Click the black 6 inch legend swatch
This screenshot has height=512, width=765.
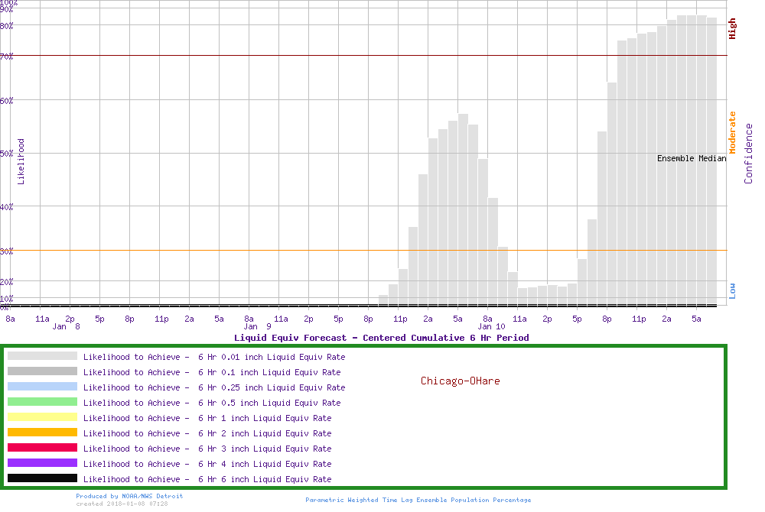42,478
